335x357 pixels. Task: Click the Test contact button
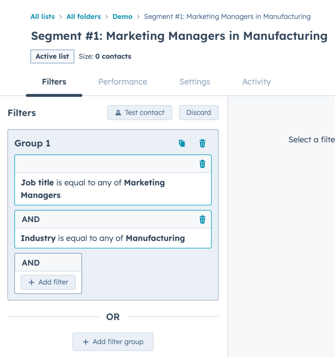(x=140, y=113)
